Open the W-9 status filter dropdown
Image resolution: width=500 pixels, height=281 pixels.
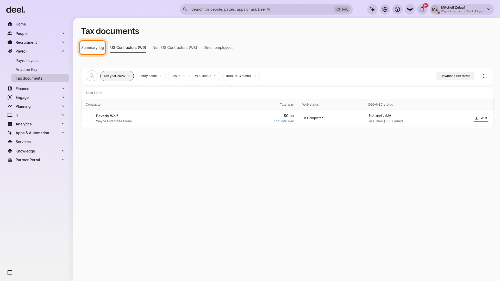(206, 76)
